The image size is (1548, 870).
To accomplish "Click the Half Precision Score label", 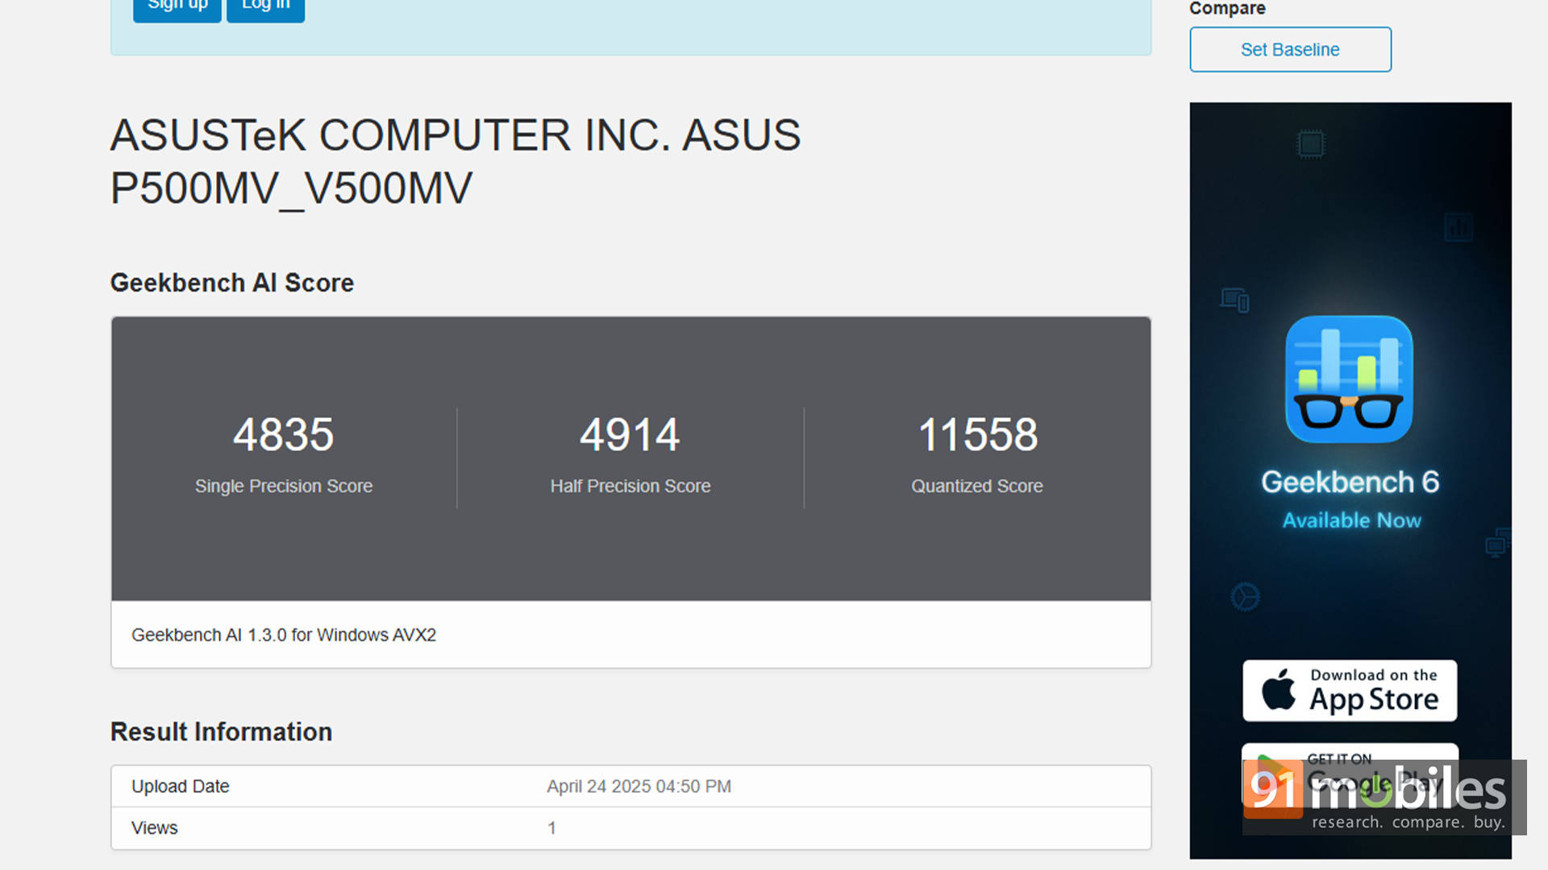I will (630, 486).
